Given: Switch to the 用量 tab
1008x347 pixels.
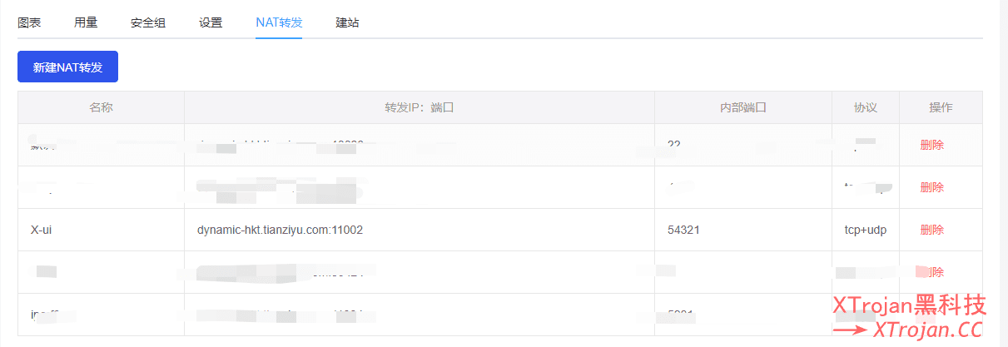Looking at the screenshot, I should 86,22.
